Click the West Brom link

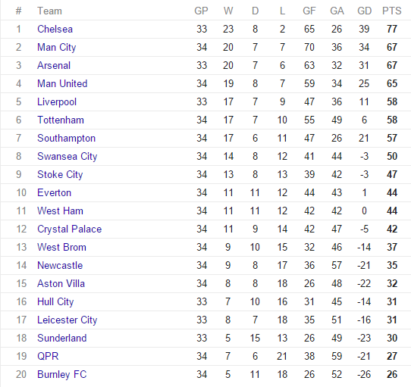(61, 247)
